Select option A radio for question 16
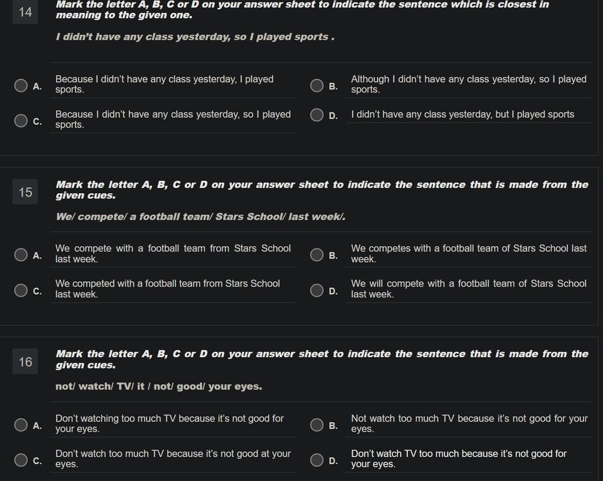 click(21, 425)
